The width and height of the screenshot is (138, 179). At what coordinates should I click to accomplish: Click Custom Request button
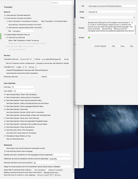100,46
